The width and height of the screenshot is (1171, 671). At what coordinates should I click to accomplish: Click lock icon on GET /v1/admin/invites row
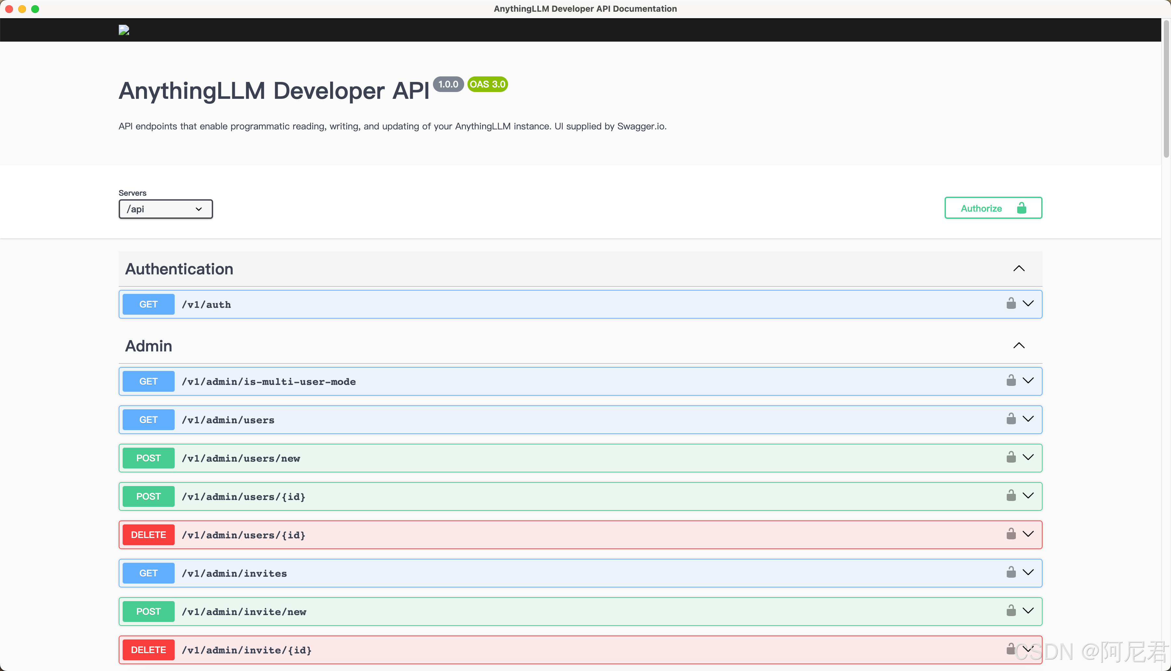click(1011, 572)
